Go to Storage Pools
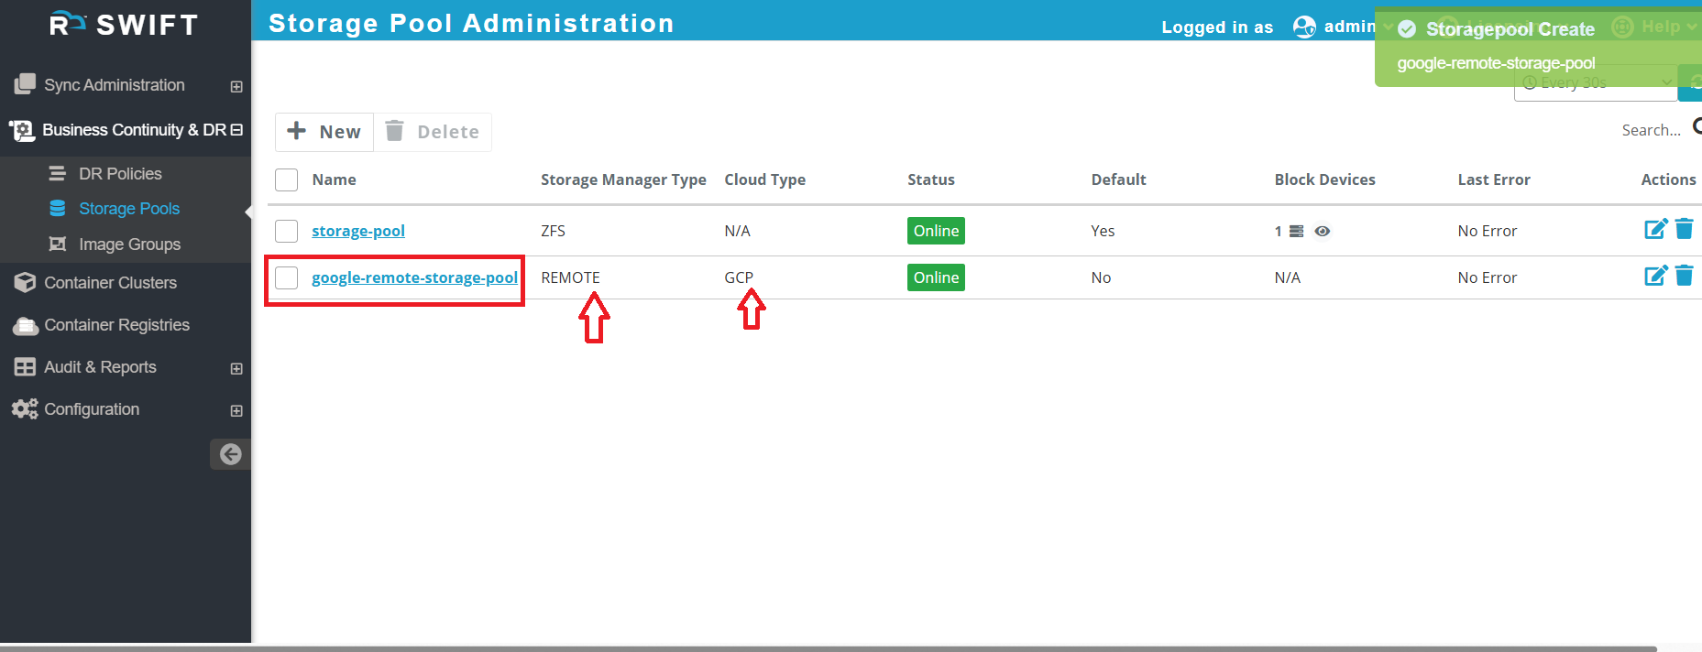 pos(129,209)
